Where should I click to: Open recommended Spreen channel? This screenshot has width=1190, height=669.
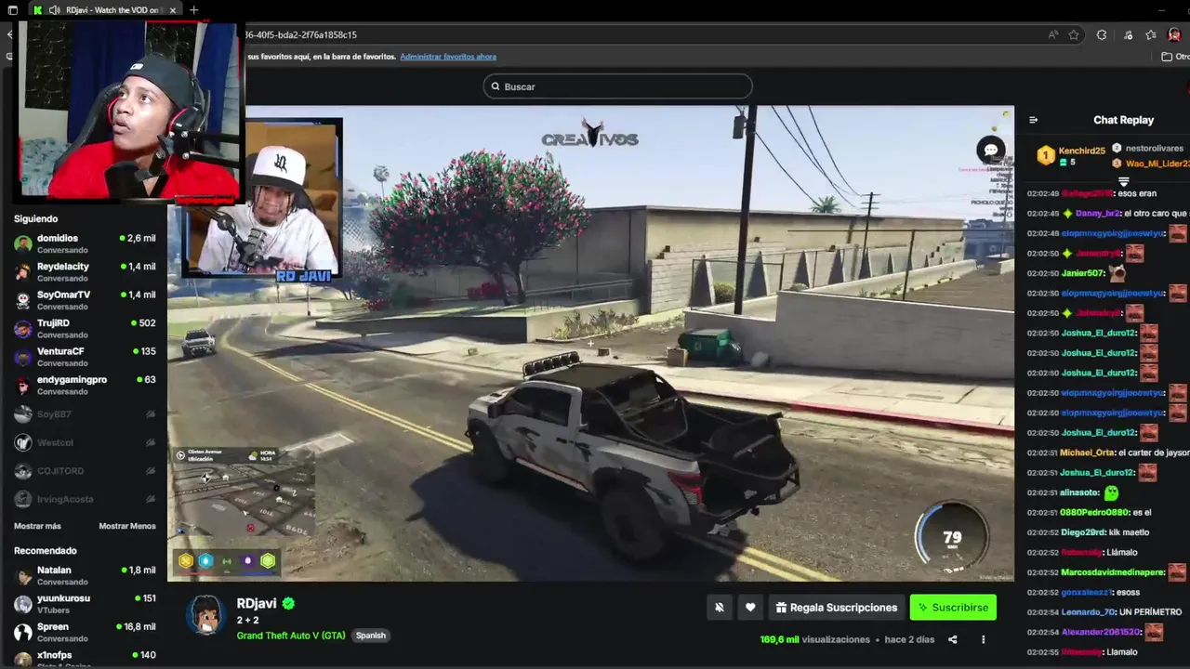[x=84, y=632]
